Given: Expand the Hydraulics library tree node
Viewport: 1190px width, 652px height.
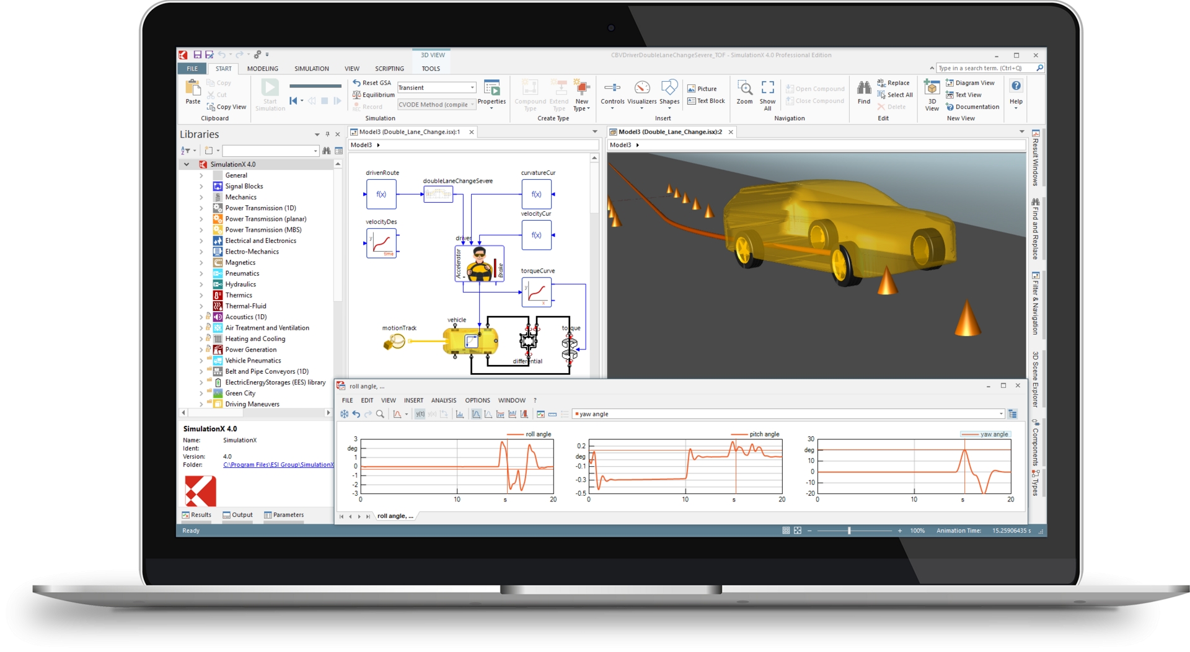Looking at the screenshot, I should coord(201,284).
